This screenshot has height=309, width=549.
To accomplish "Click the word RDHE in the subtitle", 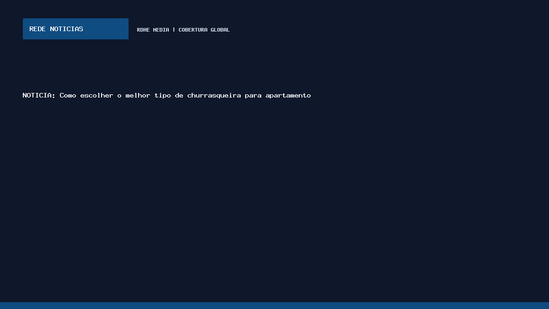I will click(143, 30).
